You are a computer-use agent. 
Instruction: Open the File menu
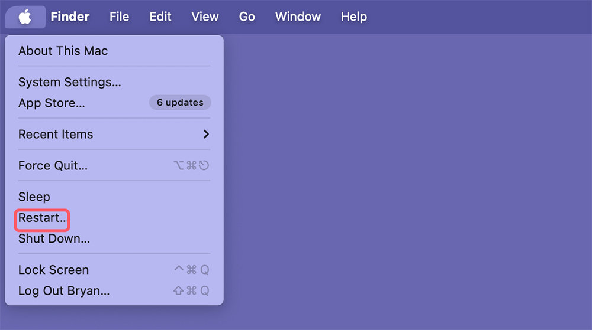[119, 17]
